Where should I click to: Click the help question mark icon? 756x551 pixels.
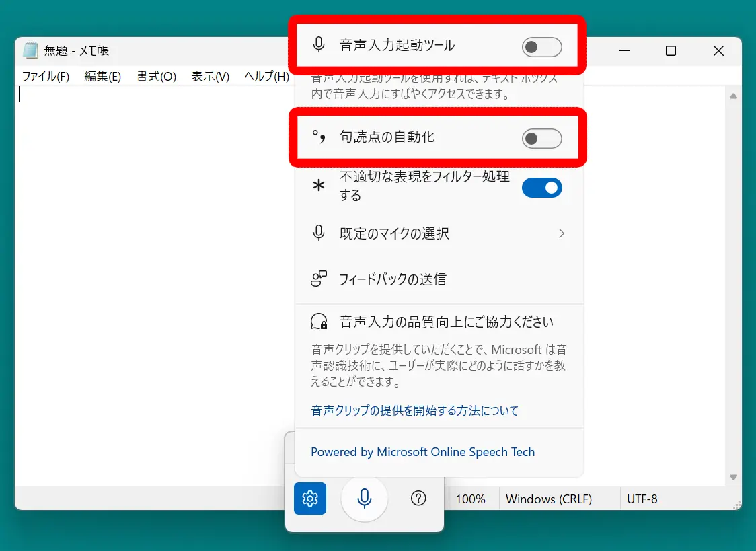coord(418,498)
